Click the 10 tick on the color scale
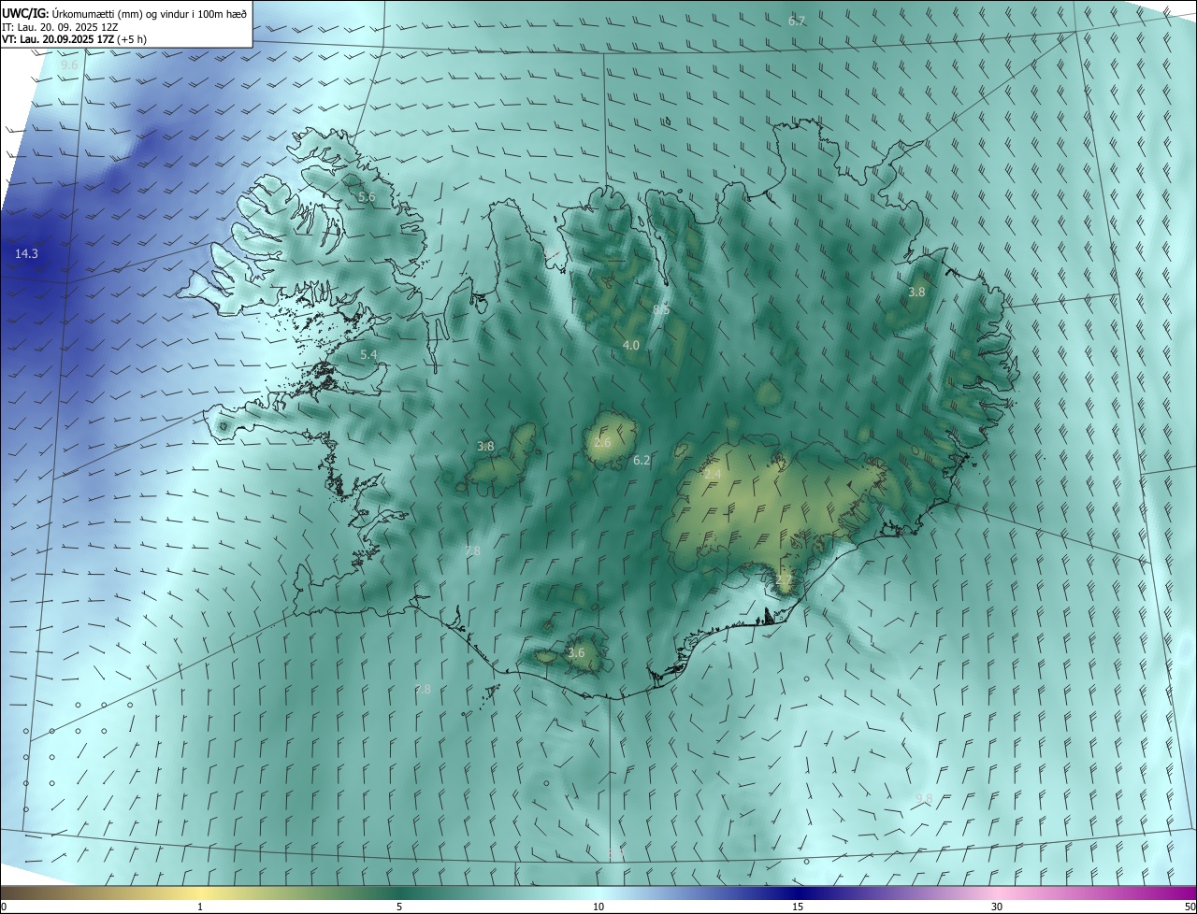This screenshot has height=914, width=1197. click(x=598, y=907)
